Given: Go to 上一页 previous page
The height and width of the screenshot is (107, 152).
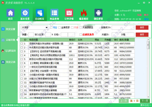Looking at the screenshot, I should click(124, 101).
